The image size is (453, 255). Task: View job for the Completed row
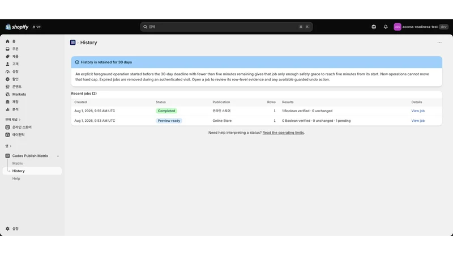pos(418,111)
